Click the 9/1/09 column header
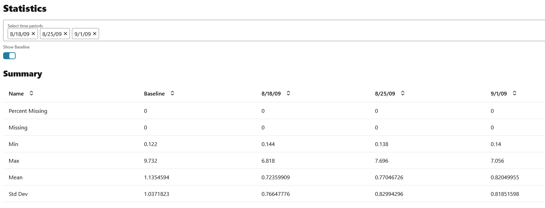Image resolution: width=545 pixels, height=208 pixels. click(499, 94)
